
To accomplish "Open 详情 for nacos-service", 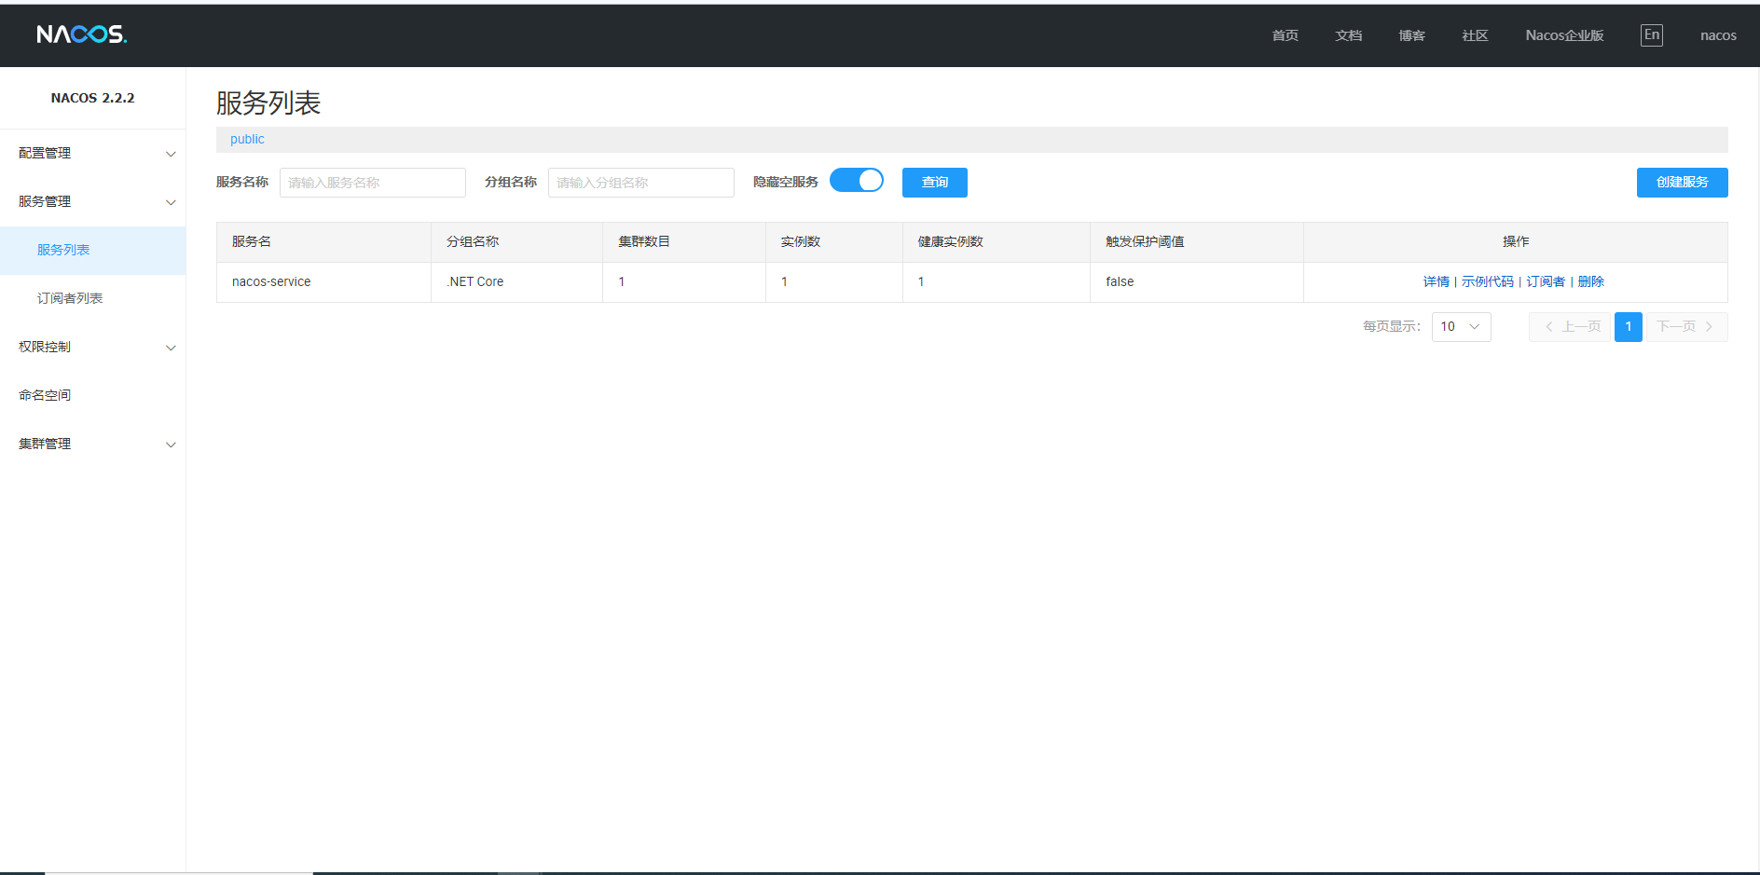I will coord(1436,281).
